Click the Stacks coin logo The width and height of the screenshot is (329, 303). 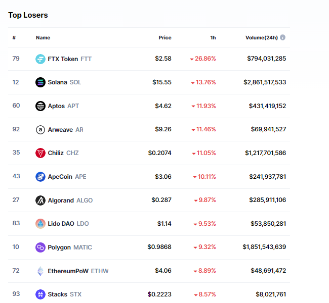tap(40, 294)
